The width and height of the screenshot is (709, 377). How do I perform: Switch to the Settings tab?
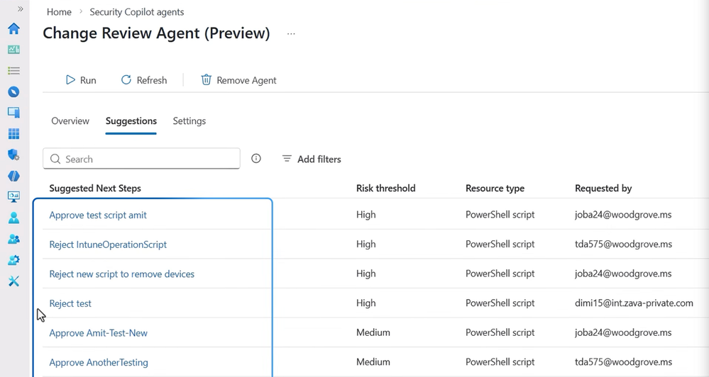(189, 121)
